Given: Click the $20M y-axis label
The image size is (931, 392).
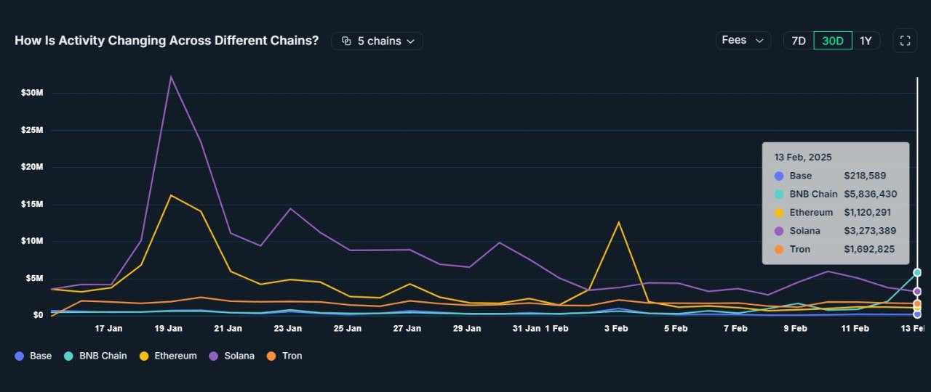Looking at the screenshot, I should [32, 167].
